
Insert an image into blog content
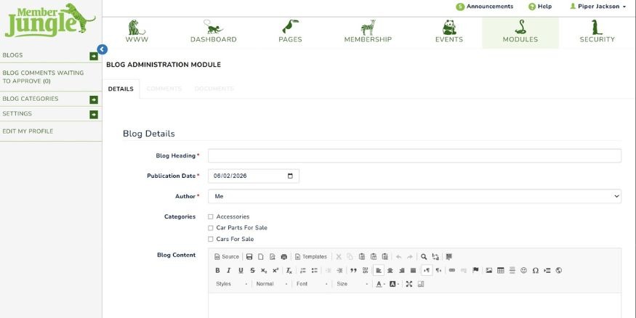(x=489, y=270)
